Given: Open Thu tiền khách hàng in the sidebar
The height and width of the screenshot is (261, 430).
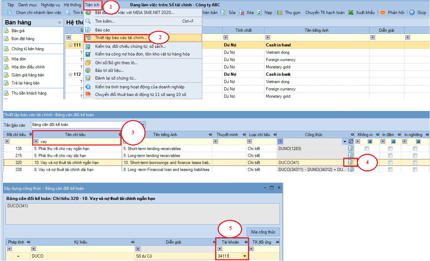Looking at the screenshot, I should coord(29,93).
